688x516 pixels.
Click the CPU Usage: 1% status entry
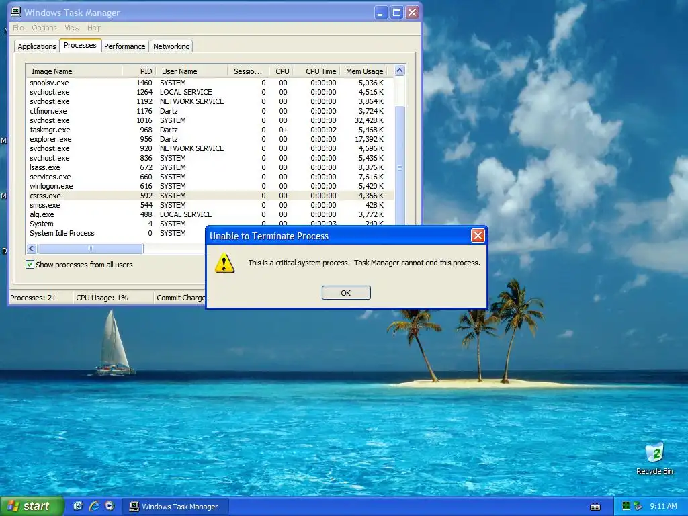(102, 298)
